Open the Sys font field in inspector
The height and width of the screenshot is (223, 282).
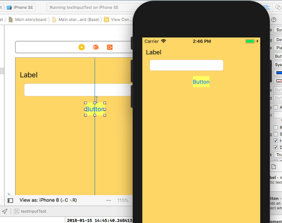point(278,65)
